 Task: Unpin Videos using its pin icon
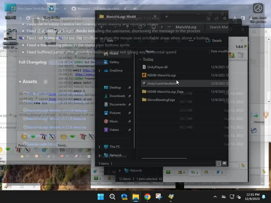tap(129, 130)
